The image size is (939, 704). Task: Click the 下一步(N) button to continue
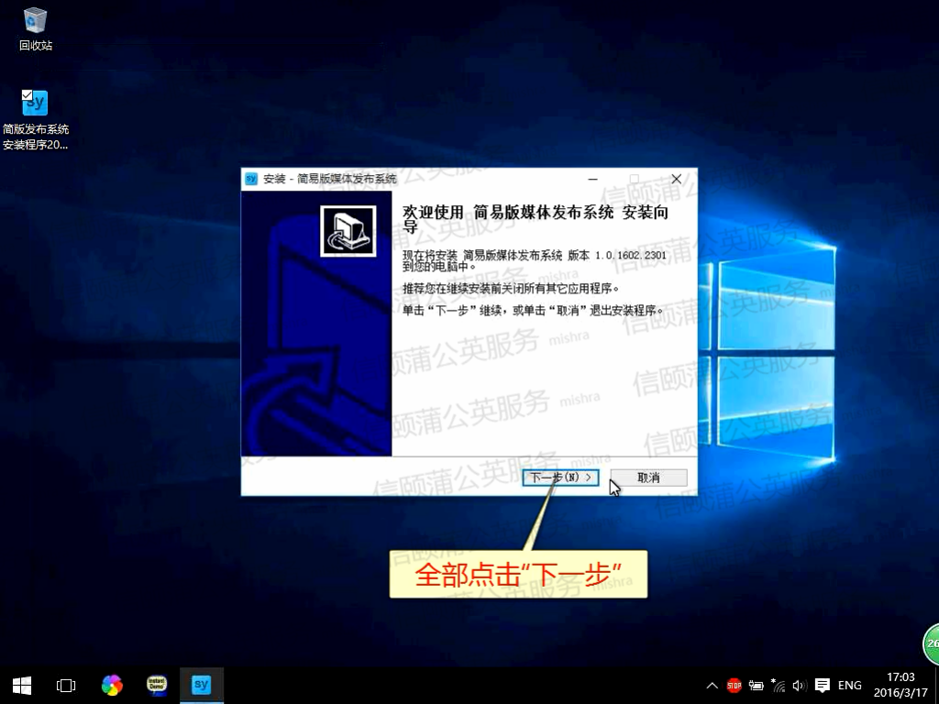pos(560,478)
